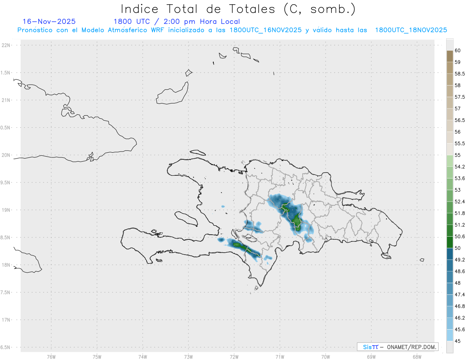Click the legend value '47.4'

(x=460, y=294)
